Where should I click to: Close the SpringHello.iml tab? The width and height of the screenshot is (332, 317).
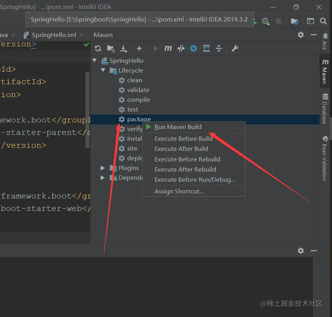pos(82,35)
